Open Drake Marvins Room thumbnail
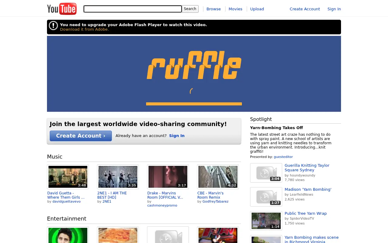Viewport: 388px width, 243px height. pyautogui.click(x=168, y=177)
